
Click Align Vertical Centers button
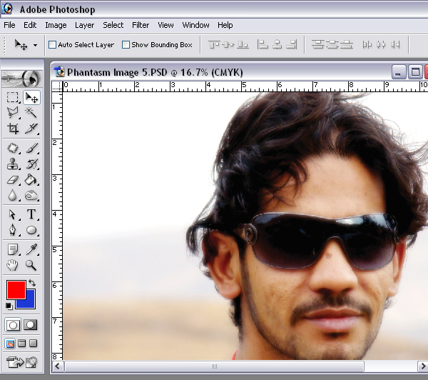coord(228,44)
